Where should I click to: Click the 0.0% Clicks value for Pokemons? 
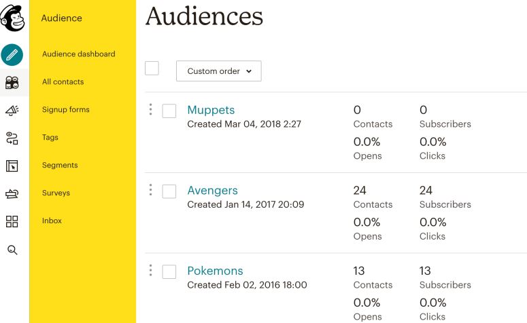pyautogui.click(x=433, y=303)
